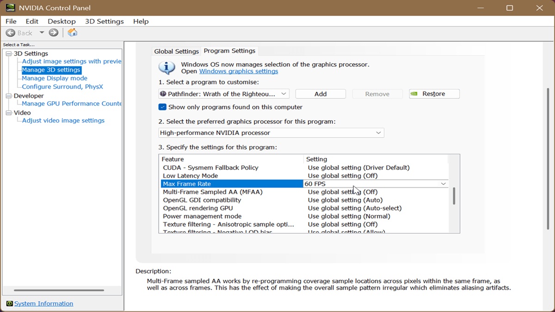Click the Forward arrow icon in toolbar

pos(54,33)
